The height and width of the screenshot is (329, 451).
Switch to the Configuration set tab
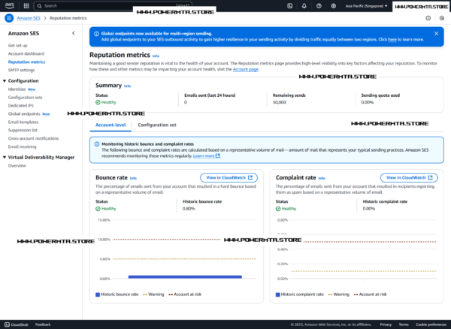coord(157,125)
